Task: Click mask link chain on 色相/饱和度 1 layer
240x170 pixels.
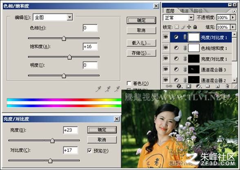Action: point(185,48)
